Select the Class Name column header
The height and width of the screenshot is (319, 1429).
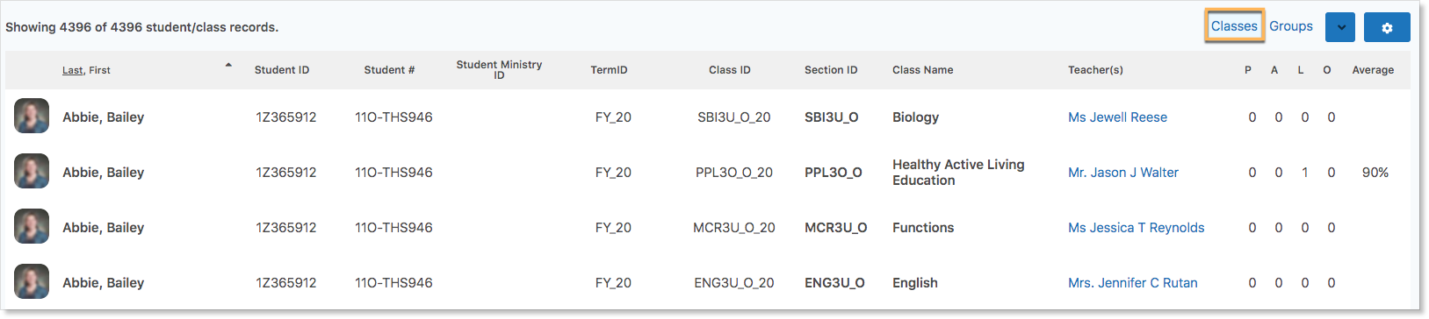pos(922,70)
